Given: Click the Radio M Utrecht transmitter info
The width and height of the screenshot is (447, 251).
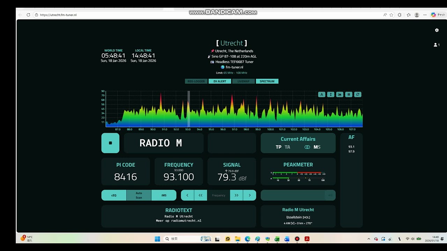Looking at the screenshot, I should point(298,216).
